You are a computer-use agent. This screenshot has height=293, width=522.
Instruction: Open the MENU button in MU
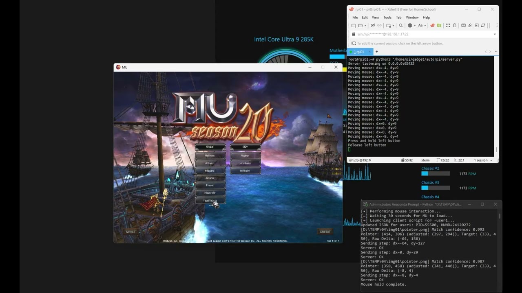(130, 232)
